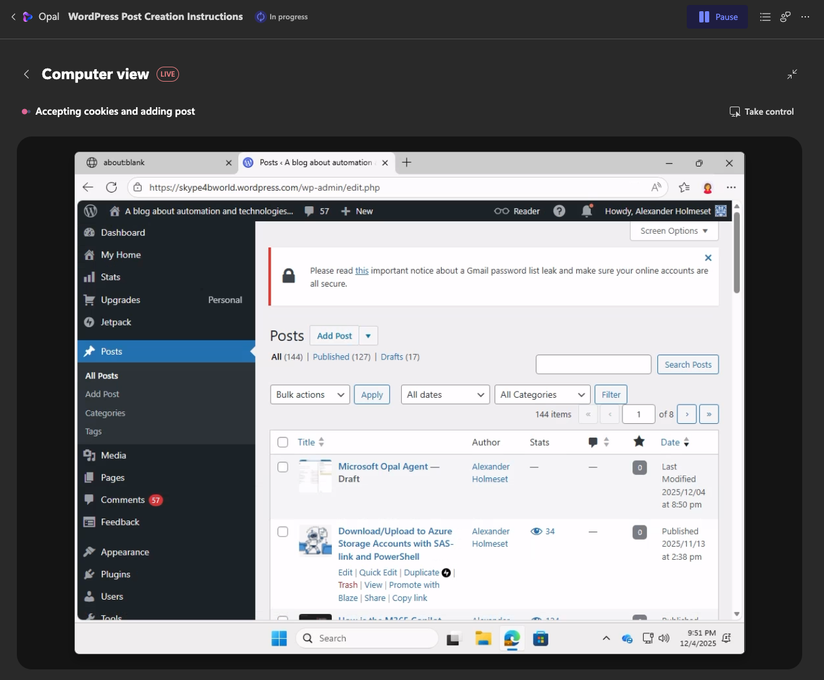Click the search posts input field
Image resolution: width=824 pixels, height=680 pixels.
593,365
